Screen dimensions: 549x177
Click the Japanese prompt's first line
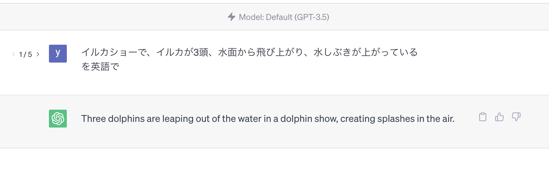[249, 52]
